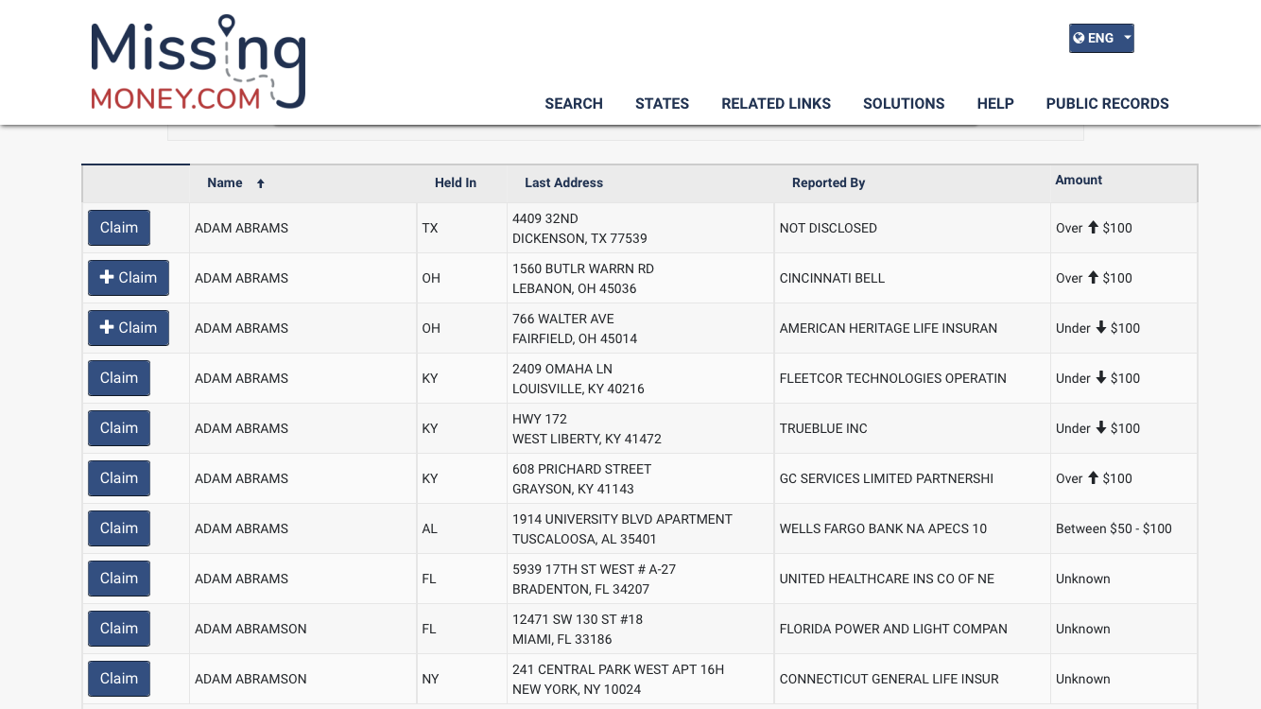This screenshot has height=709, width=1261.
Task: Add claim for Cincinnati Bell property
Action: 129,278
